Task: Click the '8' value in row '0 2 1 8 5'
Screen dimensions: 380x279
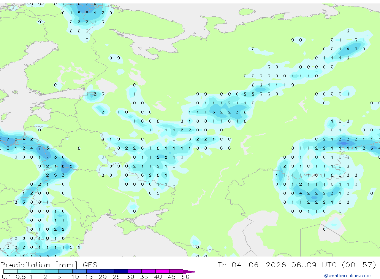Action: (63, 166)
